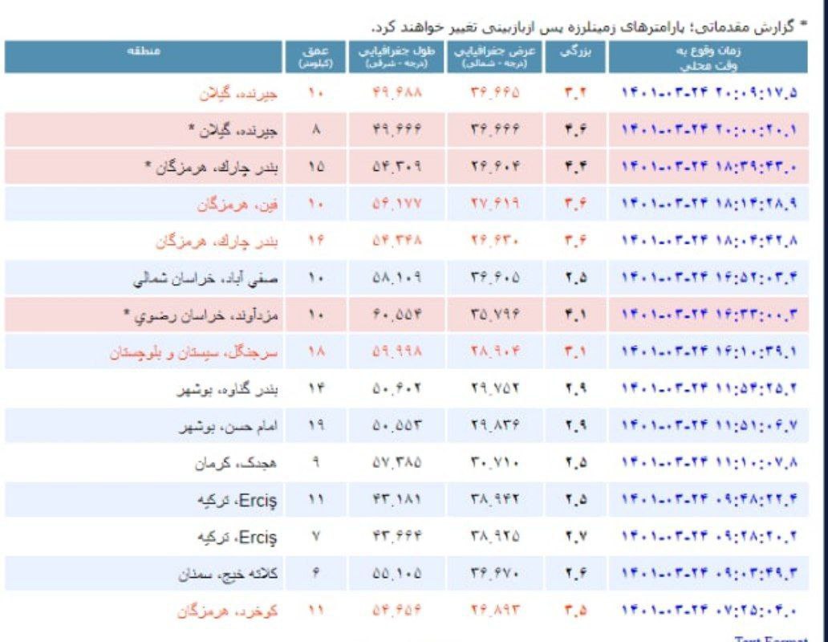The width and height of the screenshot is (828, 642).
Task: Open the event at ۰۹:۴۸:۲۲.۴
Action: (x=708, y=499)
